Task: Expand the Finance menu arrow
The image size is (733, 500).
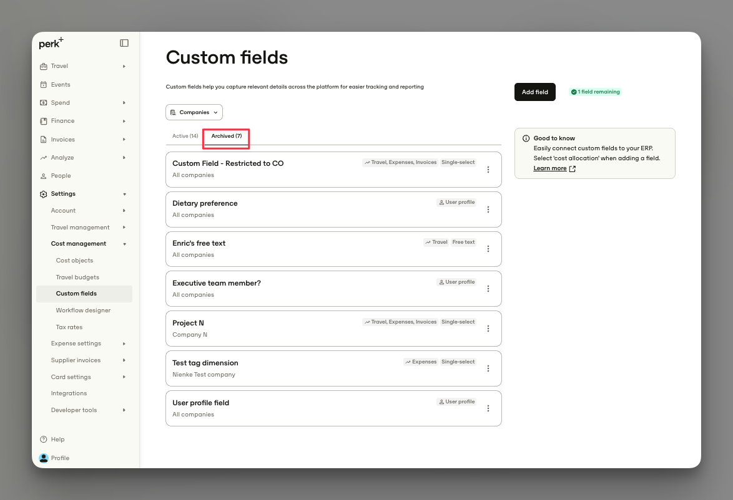Action: click(124, 122)
